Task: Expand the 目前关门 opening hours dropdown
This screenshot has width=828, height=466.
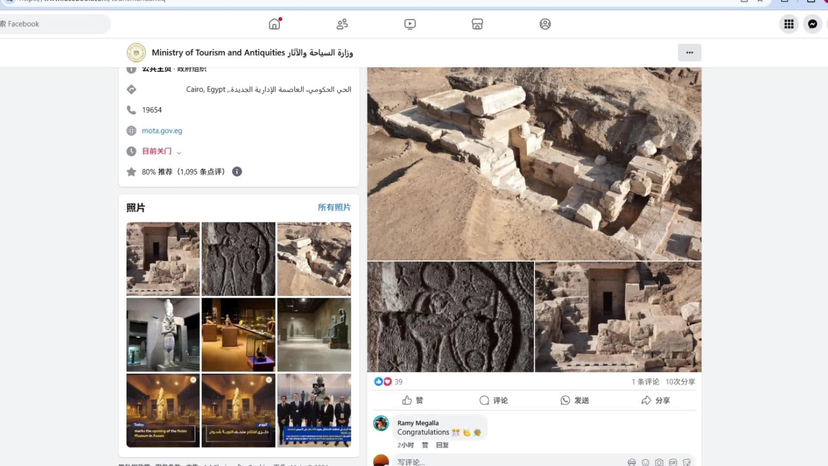Action: [x=179, y=152]
